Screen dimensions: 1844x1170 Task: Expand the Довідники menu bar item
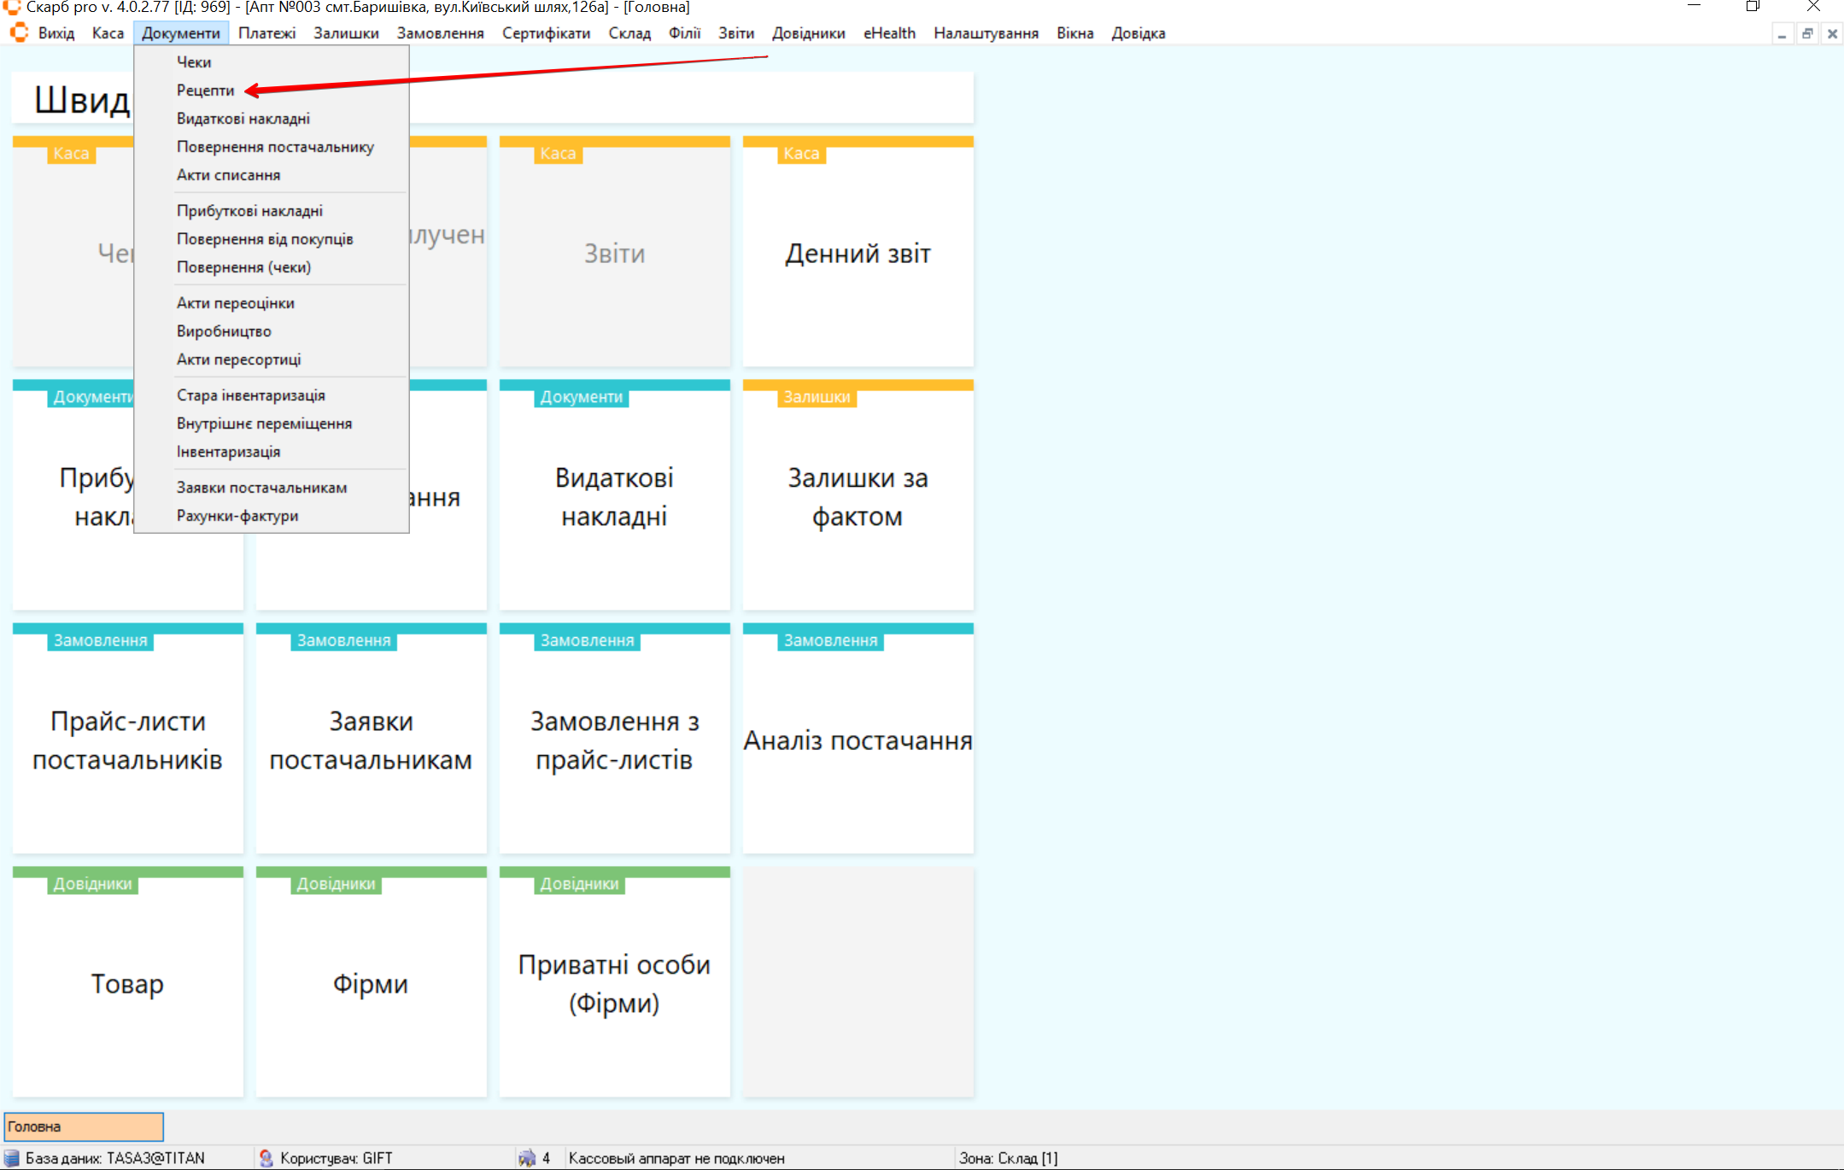pos(808,33)
